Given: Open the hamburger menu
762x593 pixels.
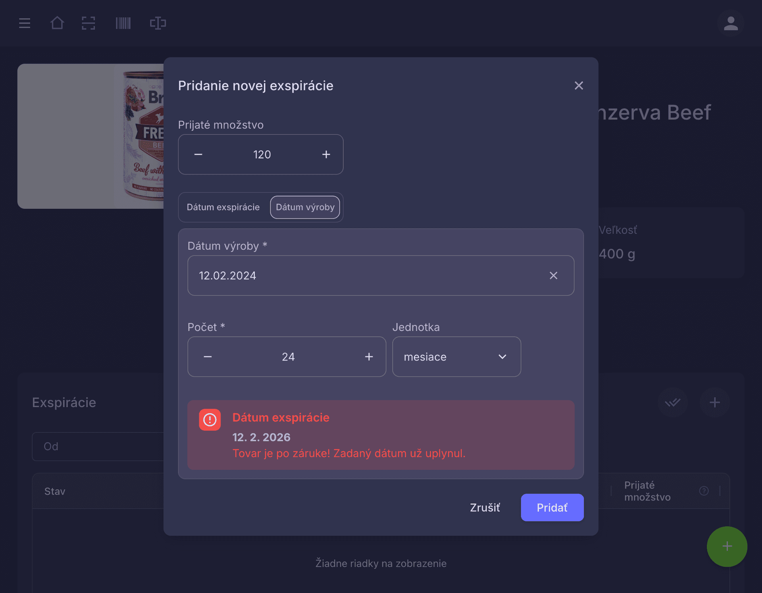Looking at the screenshot, I should (x=25, y=23).
